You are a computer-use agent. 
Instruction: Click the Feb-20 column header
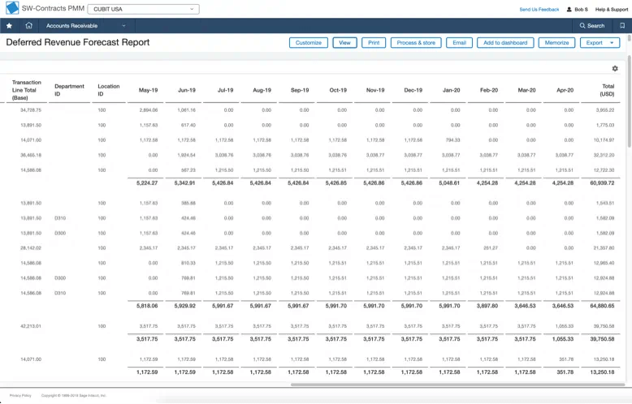489,90
